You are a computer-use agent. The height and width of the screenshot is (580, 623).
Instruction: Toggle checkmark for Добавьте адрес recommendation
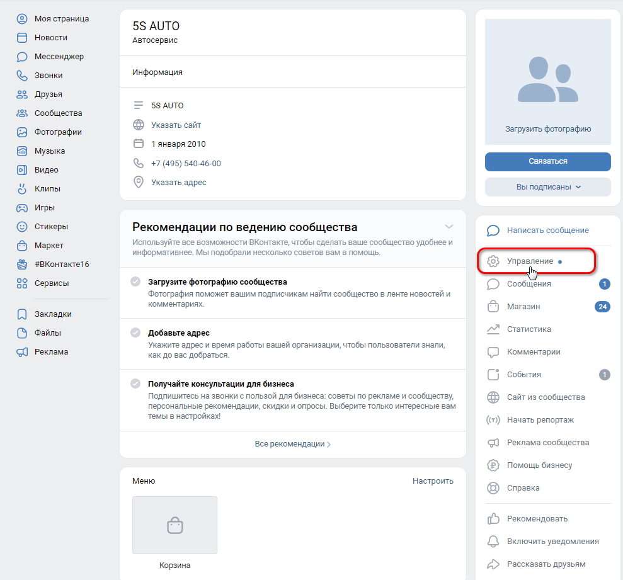(x=135, y=333)
